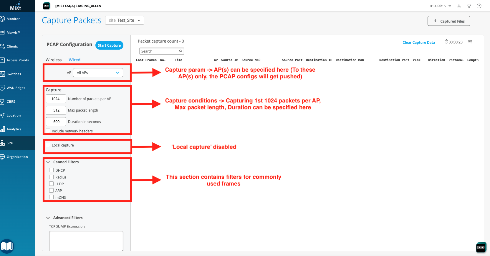Open the Switches sidebar section

pyautogui.click(x=14, y=74)
